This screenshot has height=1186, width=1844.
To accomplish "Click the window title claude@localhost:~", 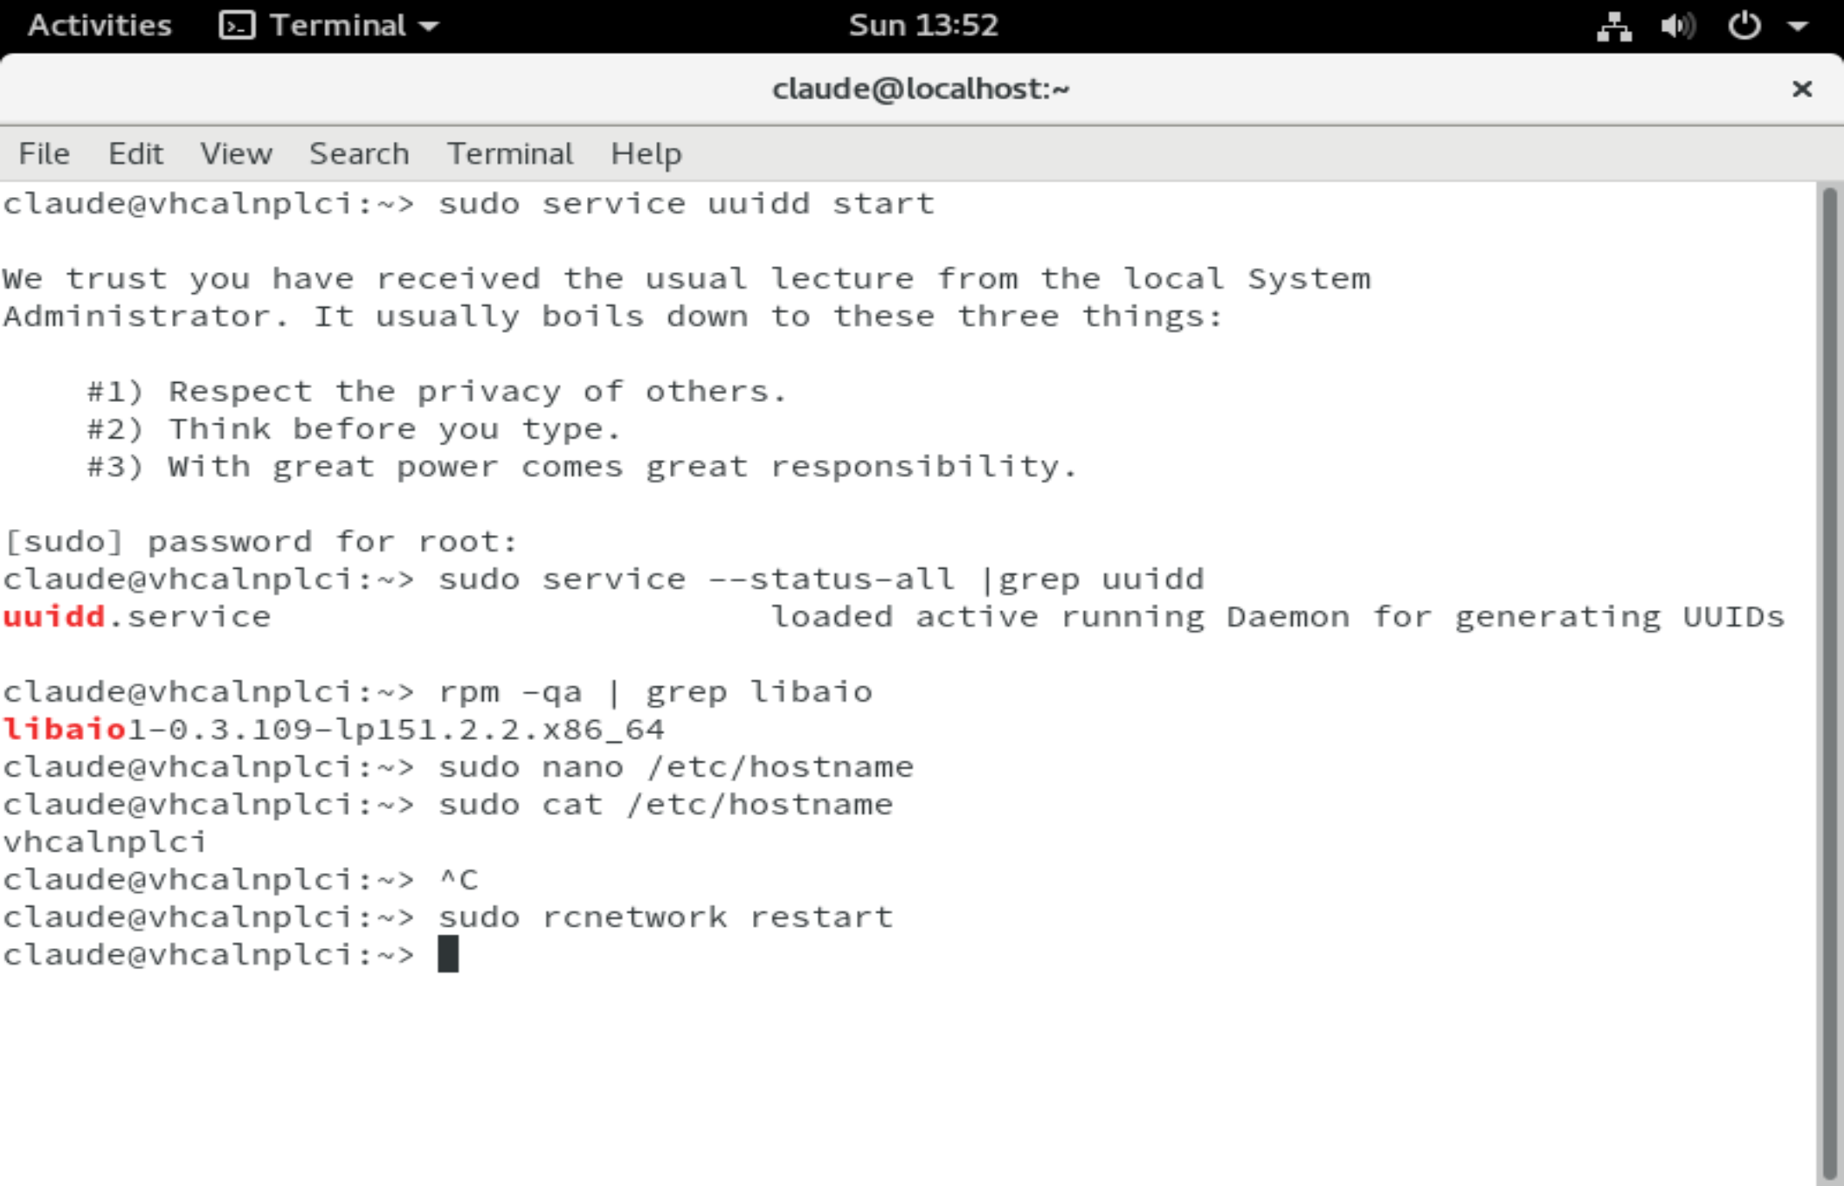I will coord(921,89).
